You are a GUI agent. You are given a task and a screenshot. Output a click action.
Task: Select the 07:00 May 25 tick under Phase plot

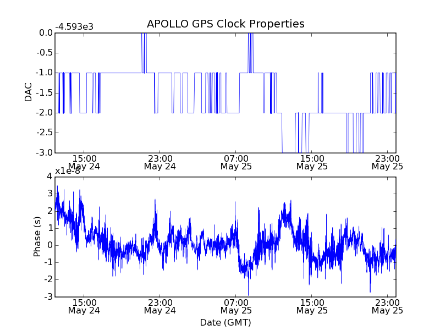[x=236, y=306]
